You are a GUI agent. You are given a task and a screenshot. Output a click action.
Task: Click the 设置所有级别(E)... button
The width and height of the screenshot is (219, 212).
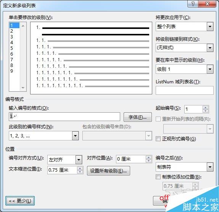(108, 171)
